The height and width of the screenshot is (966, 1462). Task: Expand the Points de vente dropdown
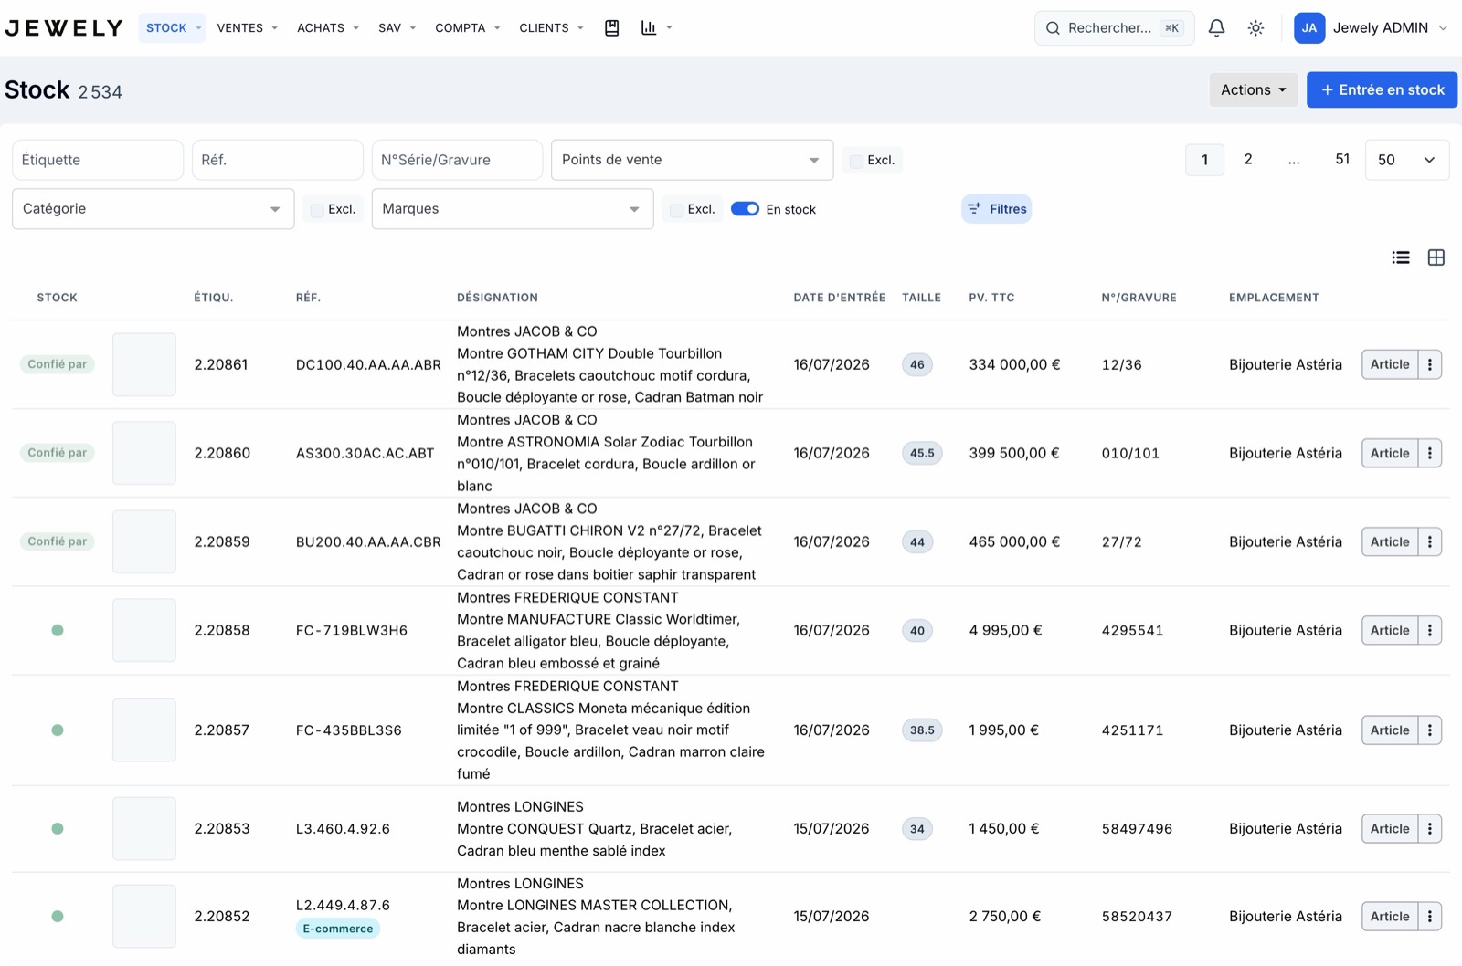(692, 160)
